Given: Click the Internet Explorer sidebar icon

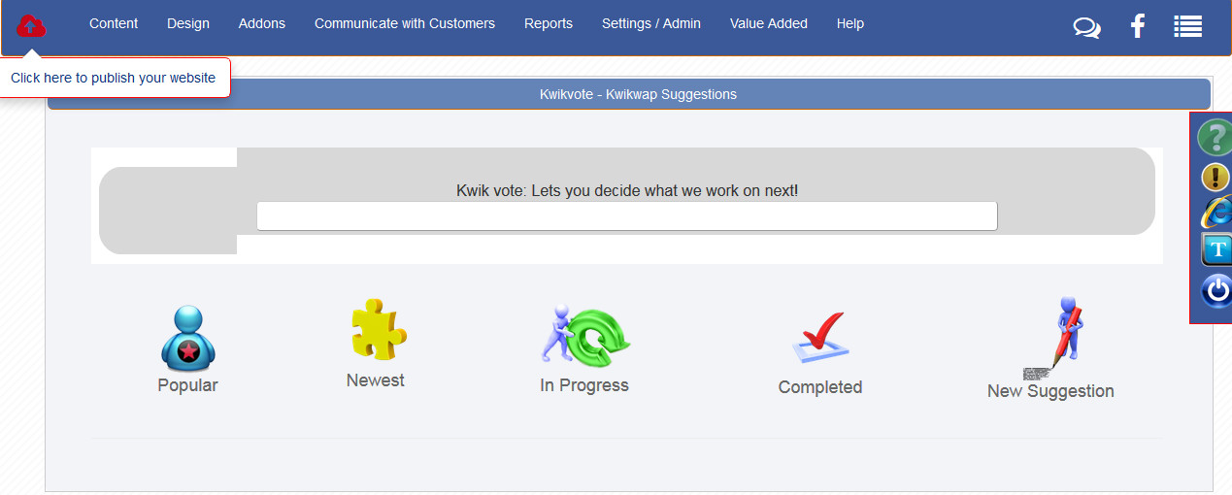Looking at the screenshot, I should pyautogui.click(x=1215, y=213).
